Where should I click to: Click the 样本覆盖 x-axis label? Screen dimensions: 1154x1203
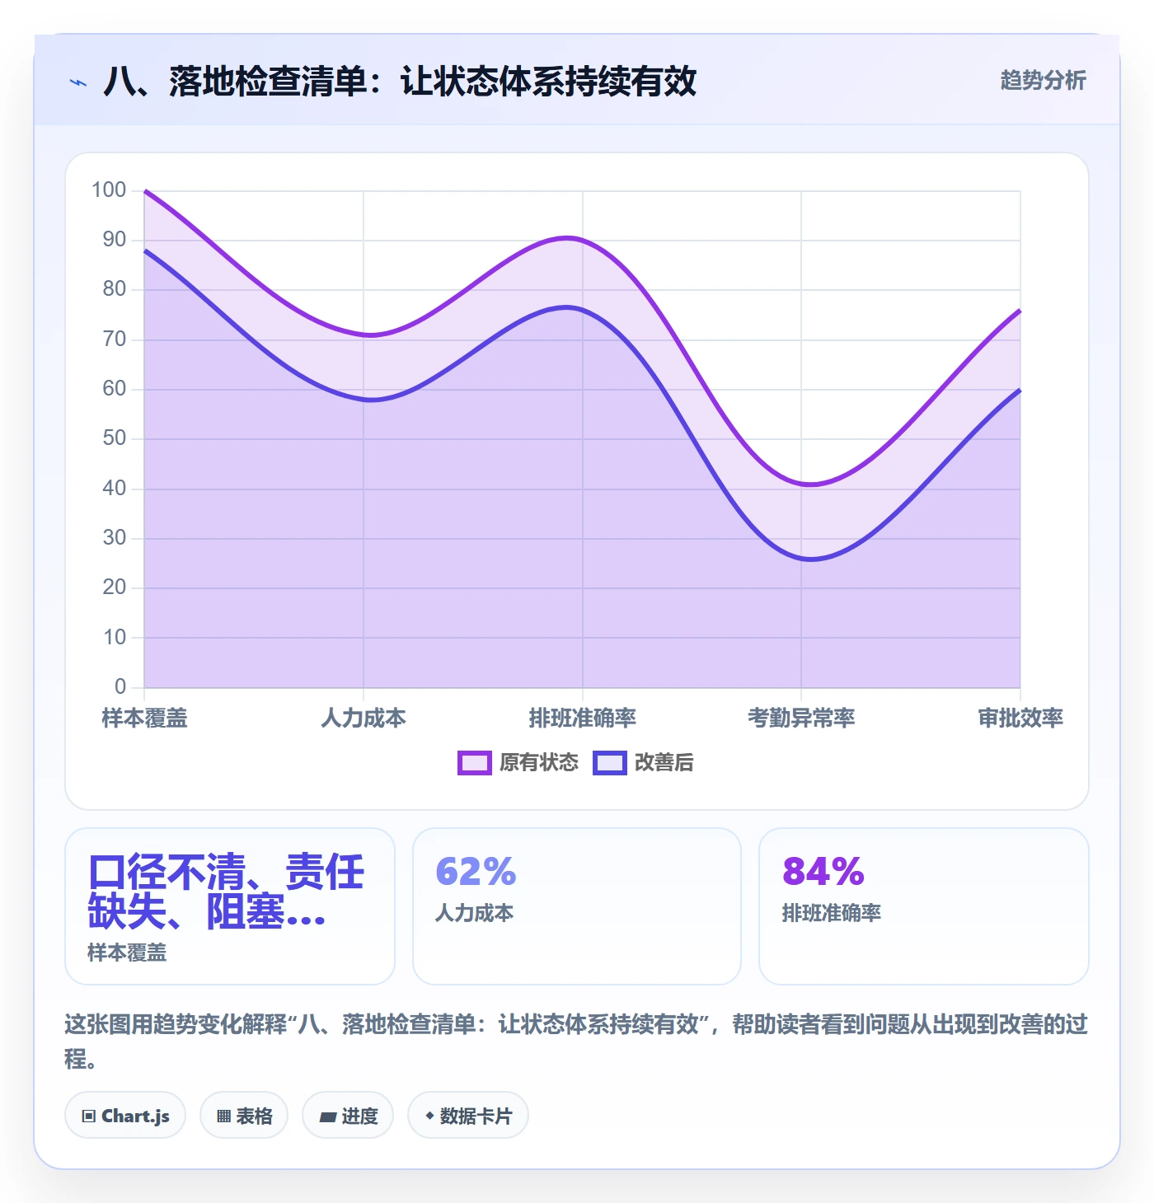pos(145,719)
